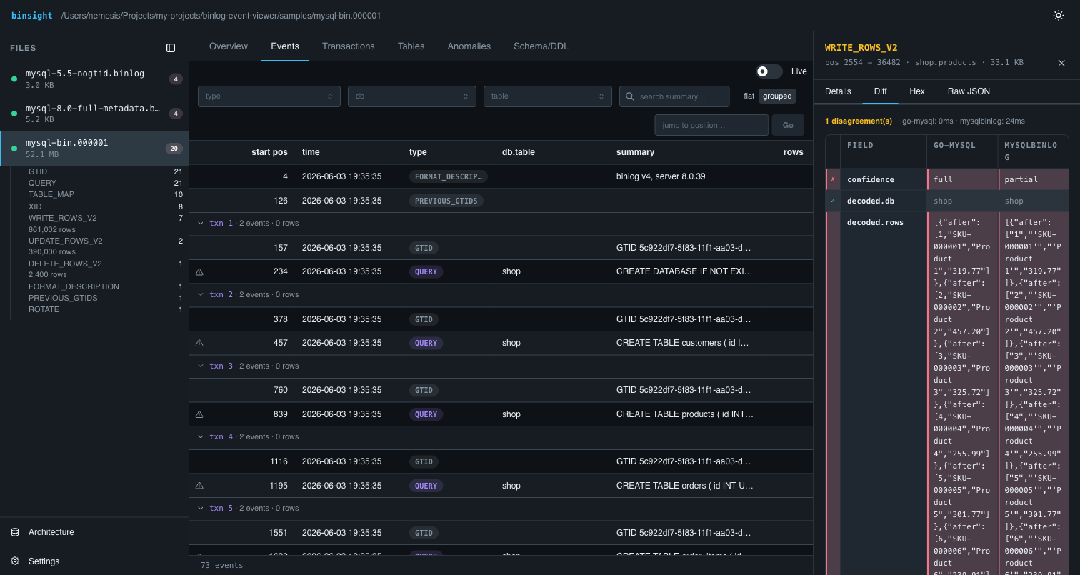Select file mysql-5.5-nogtid.binlog

pos(94,79)
